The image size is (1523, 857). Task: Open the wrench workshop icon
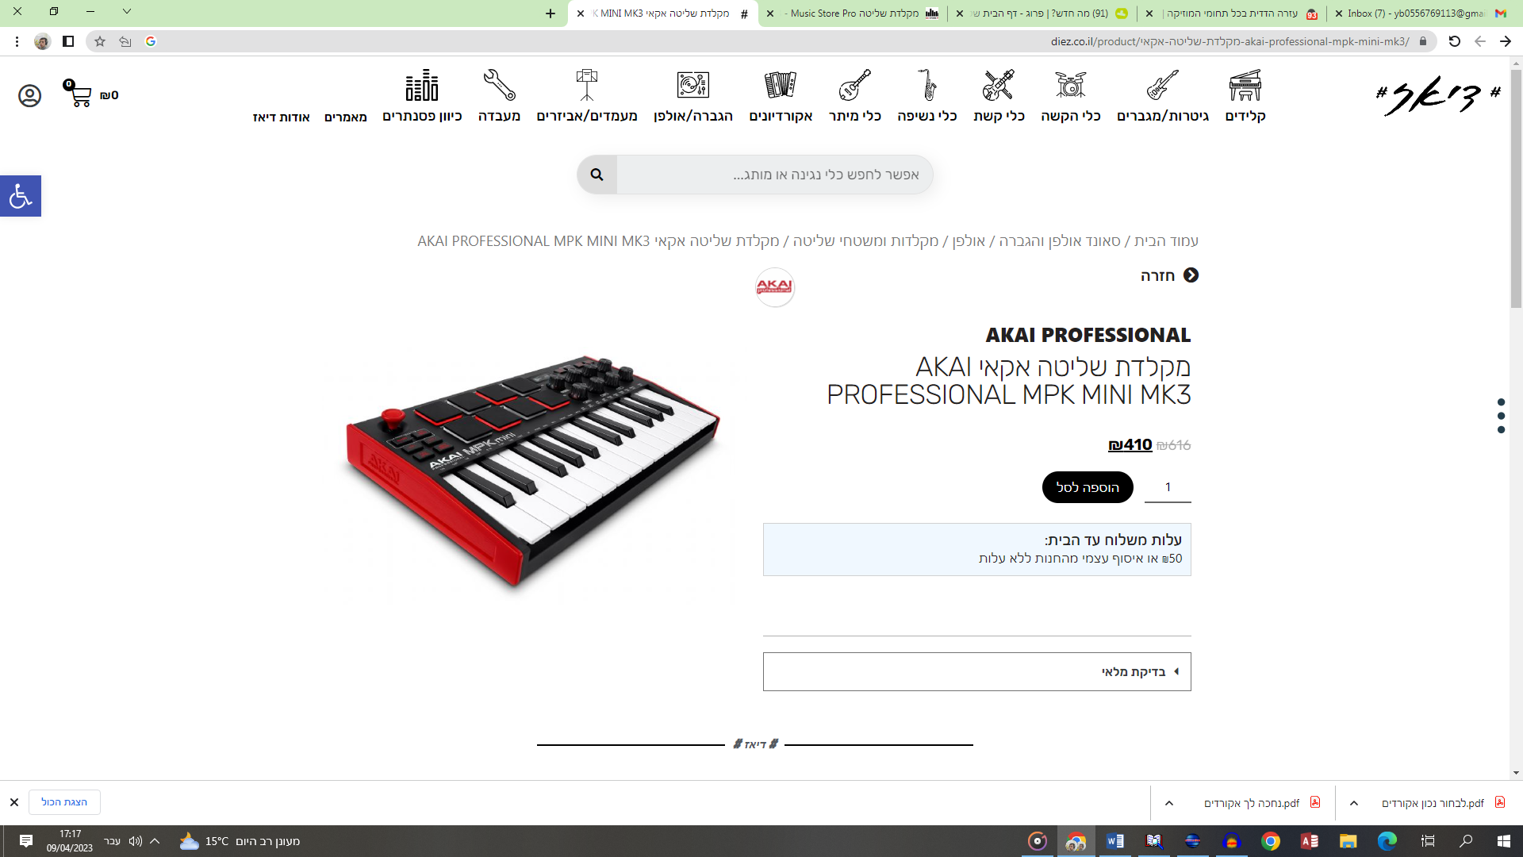click(499, 85)
